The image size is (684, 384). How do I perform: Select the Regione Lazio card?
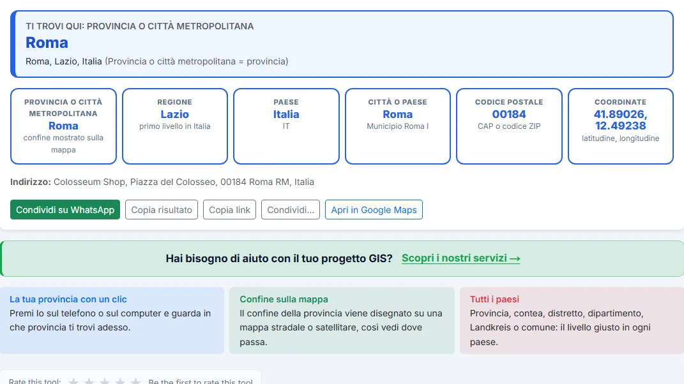click(175, 126)
